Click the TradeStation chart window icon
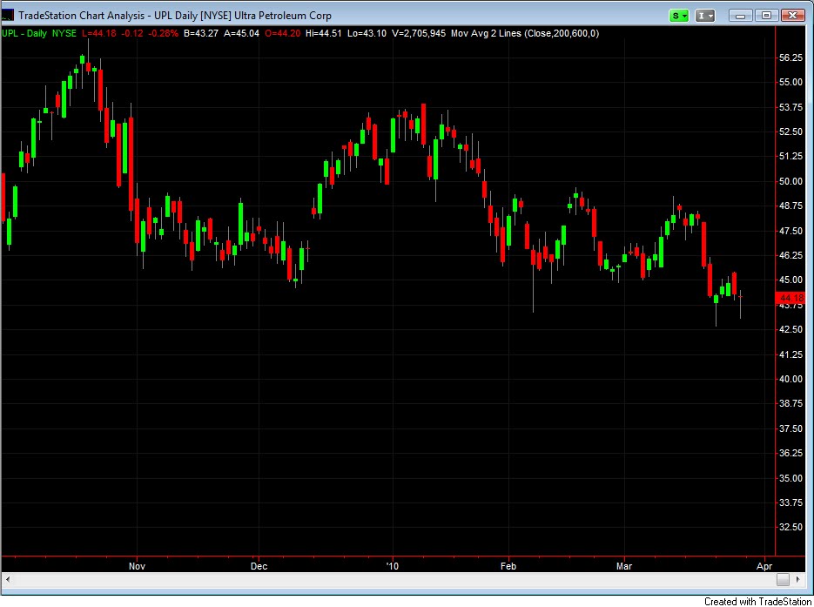This screenshot has width=814, height=607. coord(7,15)
